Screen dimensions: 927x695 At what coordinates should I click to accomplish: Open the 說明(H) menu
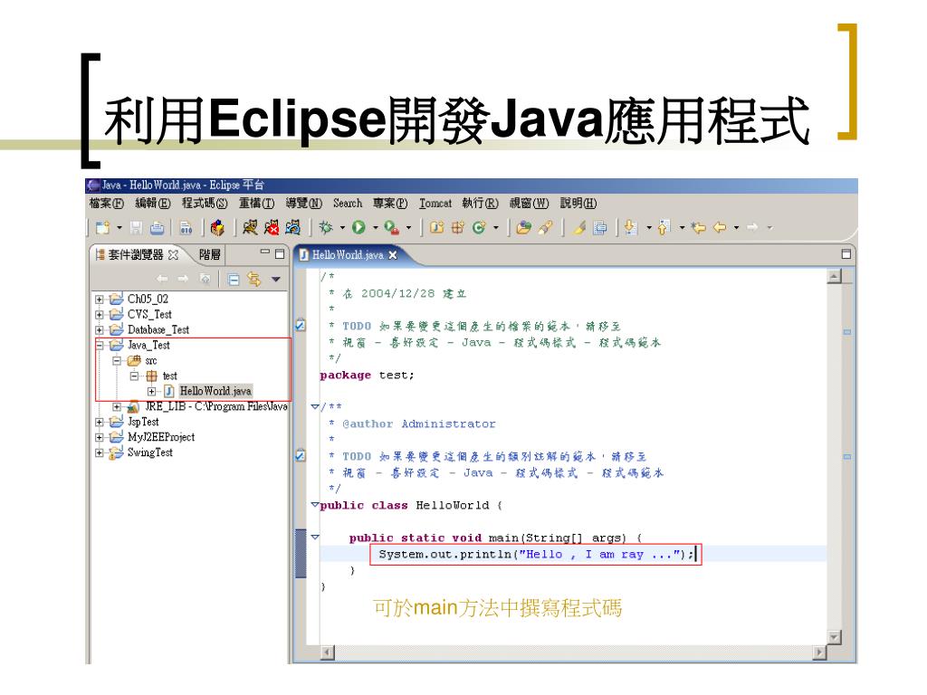click(x=578, y=204)
